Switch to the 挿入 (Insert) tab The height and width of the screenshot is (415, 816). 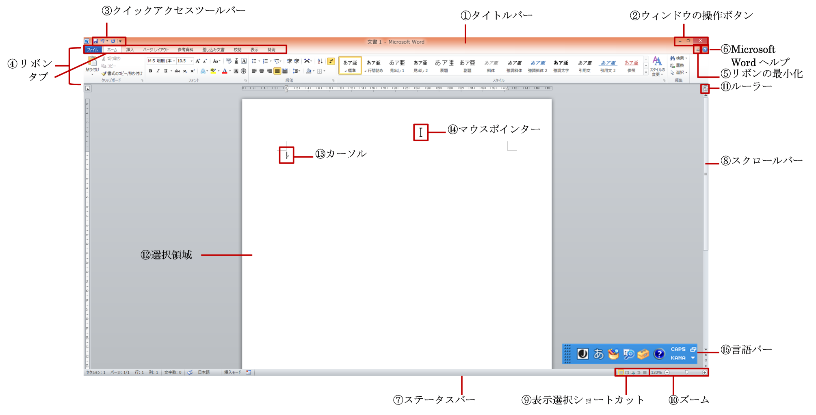tap(130, 50)
